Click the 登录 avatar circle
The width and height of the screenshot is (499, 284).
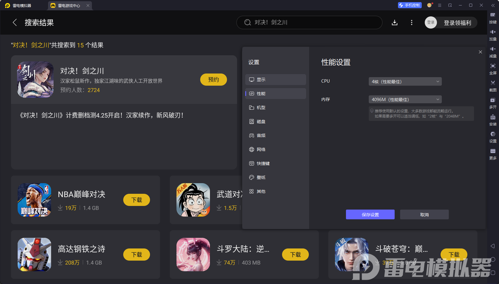coord(431,22)
